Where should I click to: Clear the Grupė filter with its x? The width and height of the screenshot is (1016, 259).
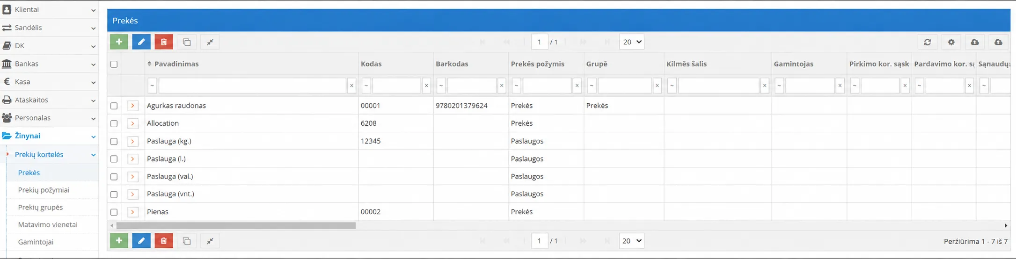(657, 86)
